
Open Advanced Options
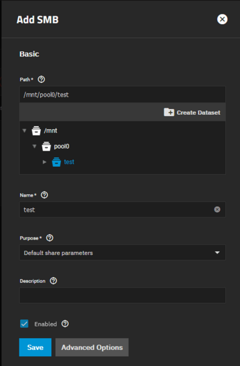click(92, 347)
